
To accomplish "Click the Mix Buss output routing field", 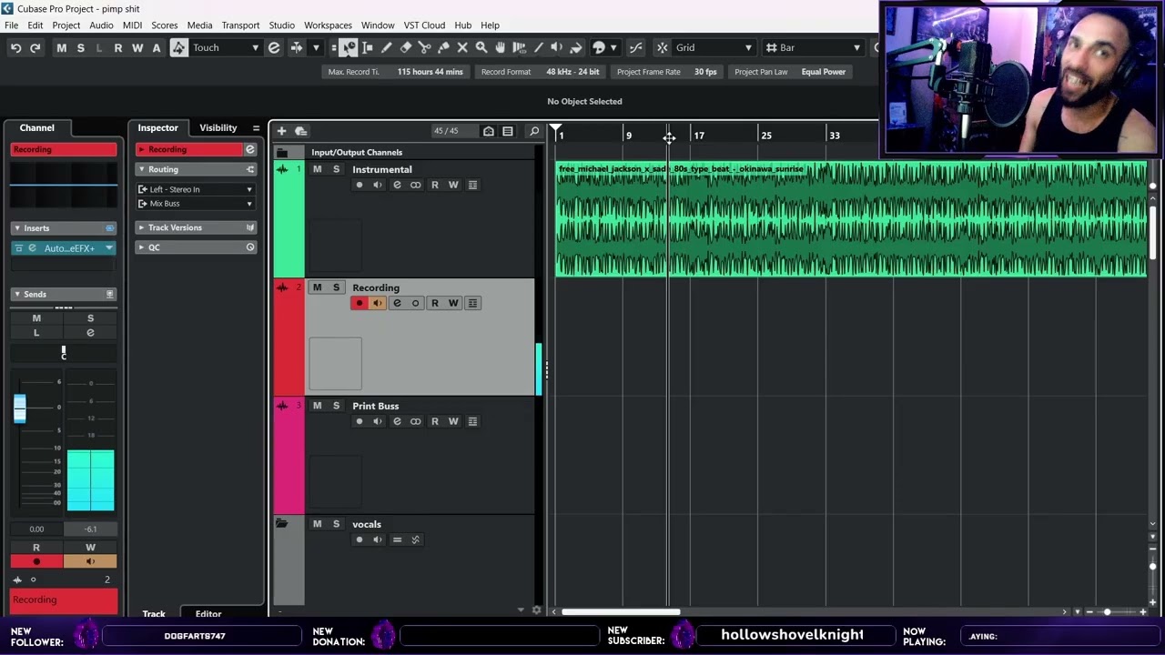I will [x=195, y=204].
